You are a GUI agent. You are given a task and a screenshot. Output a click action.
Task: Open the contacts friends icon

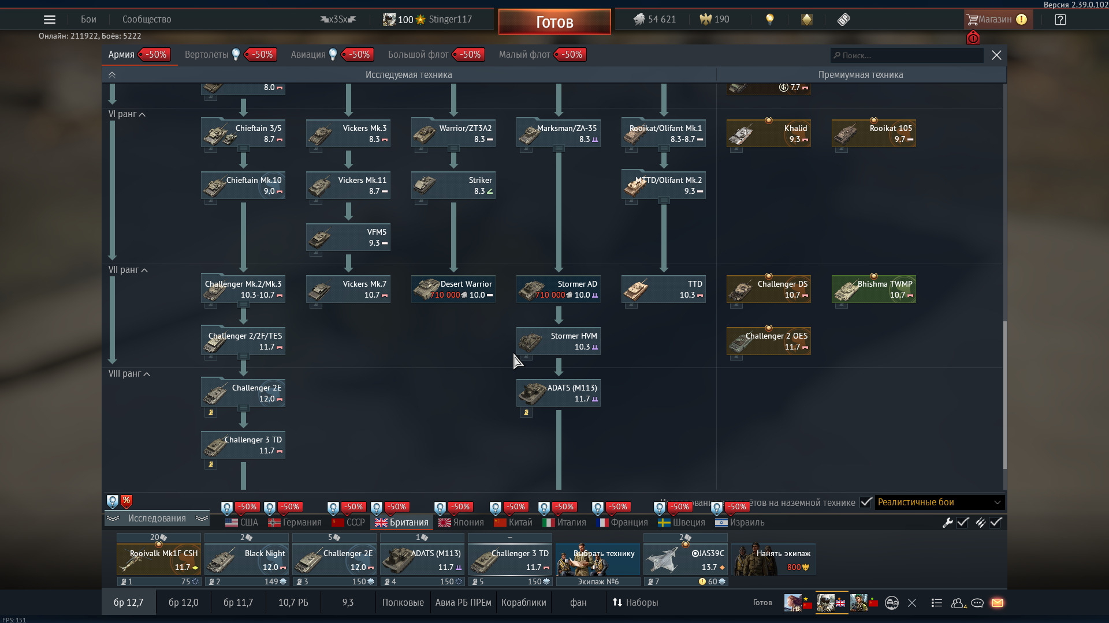(958, 603)
